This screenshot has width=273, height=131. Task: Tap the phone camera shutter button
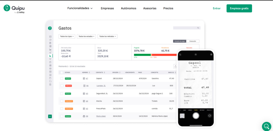click(x=196, y=116)
